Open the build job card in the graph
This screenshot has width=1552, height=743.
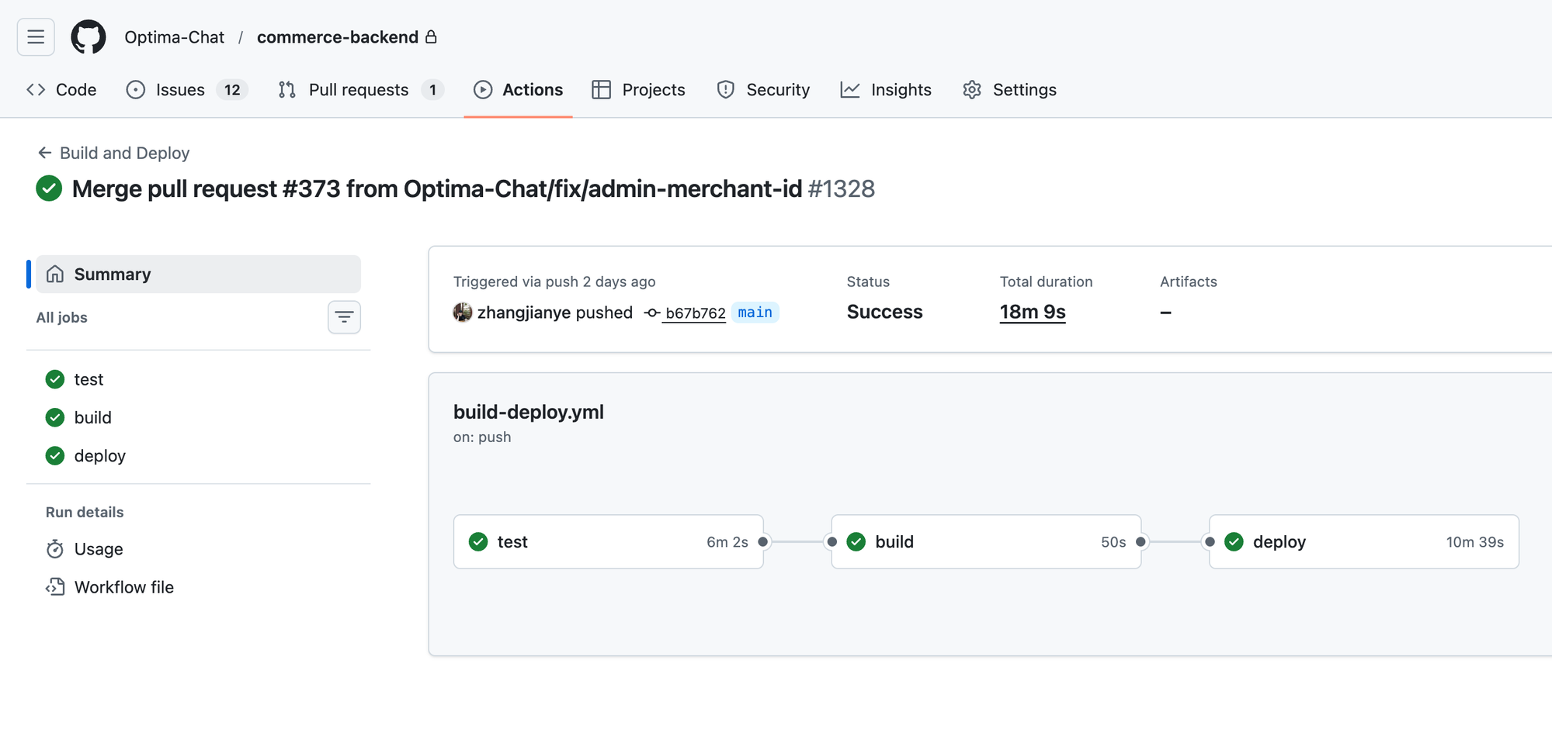986,542
